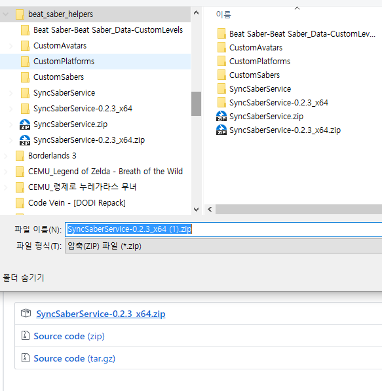
Task: Select CustomSabers in the file list
Action: click(x=254, y=75)
